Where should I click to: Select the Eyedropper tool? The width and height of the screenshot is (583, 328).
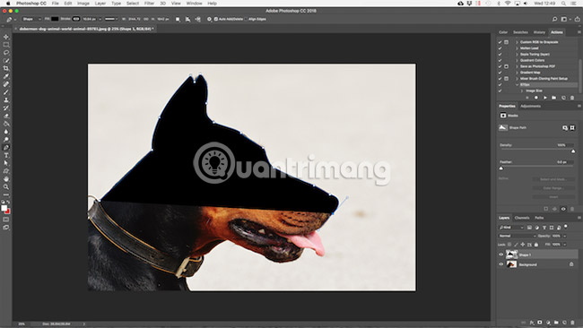click(6, 76)
